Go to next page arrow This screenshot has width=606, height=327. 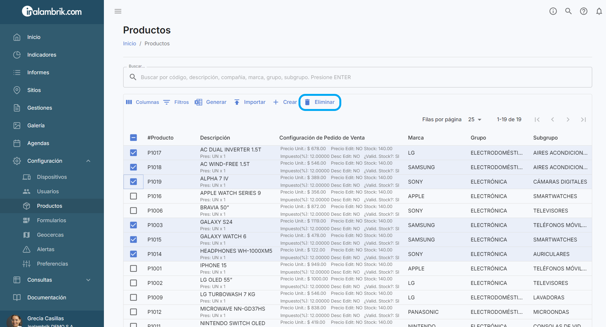coord(568,120)
